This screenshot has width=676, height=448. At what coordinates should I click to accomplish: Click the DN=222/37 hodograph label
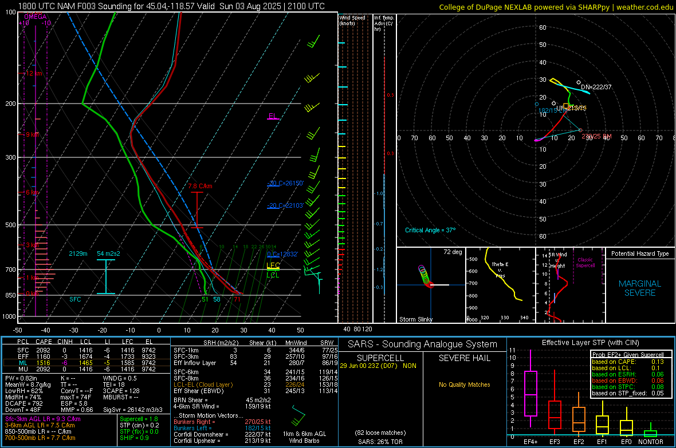tap(596, 87)
